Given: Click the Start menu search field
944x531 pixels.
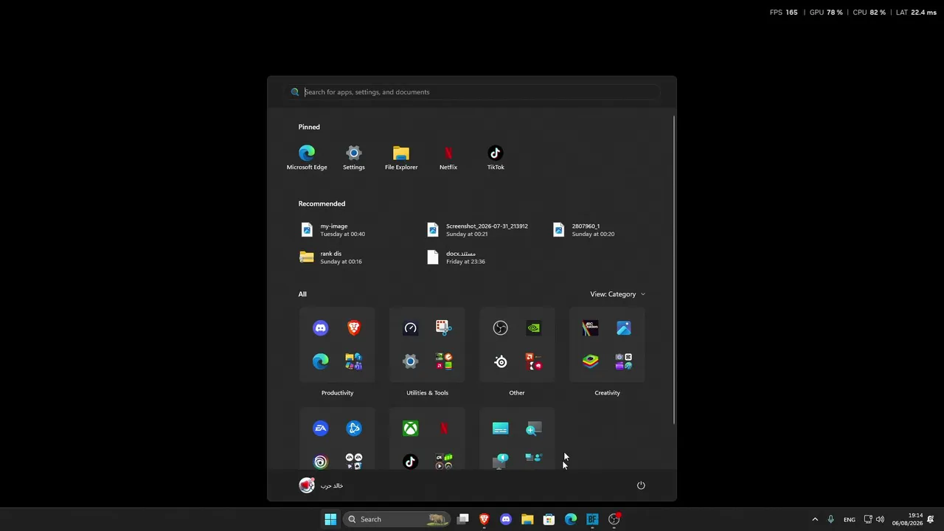Looking at the screenshot, I should click(472, 92).
